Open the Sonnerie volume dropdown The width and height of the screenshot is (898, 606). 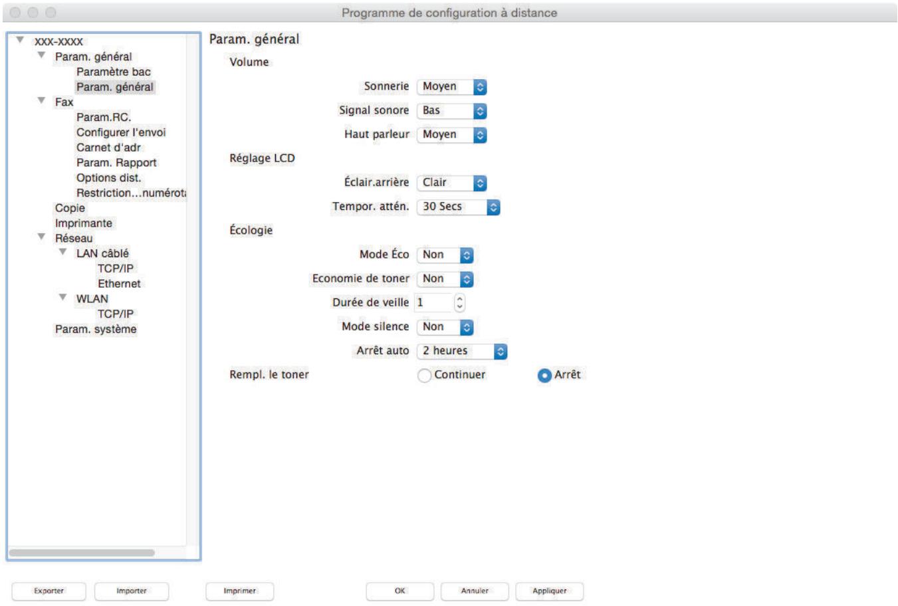[x=451, y=86]
